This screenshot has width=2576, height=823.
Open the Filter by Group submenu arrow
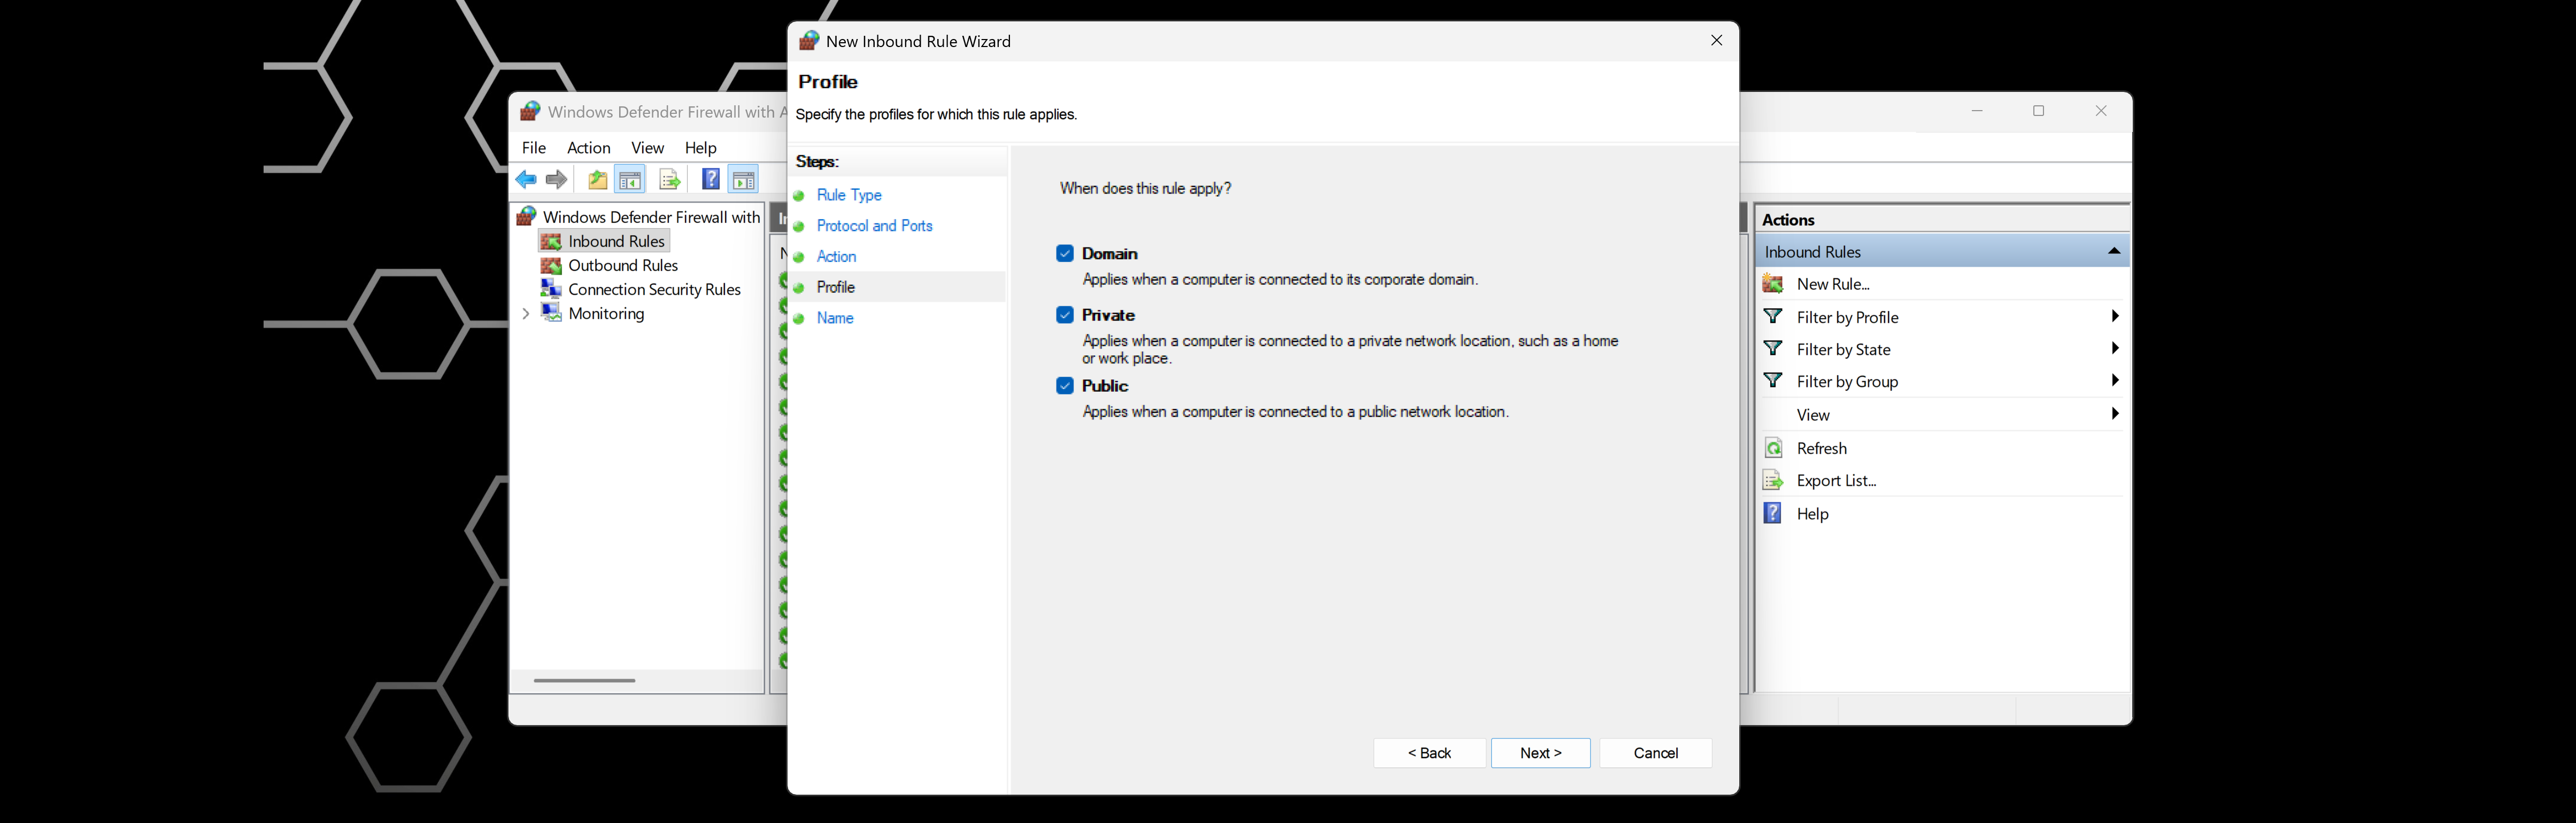(2115, 380)
